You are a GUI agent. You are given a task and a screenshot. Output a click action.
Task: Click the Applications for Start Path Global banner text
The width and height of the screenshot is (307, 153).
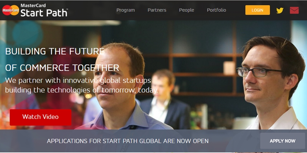[128, 141]
